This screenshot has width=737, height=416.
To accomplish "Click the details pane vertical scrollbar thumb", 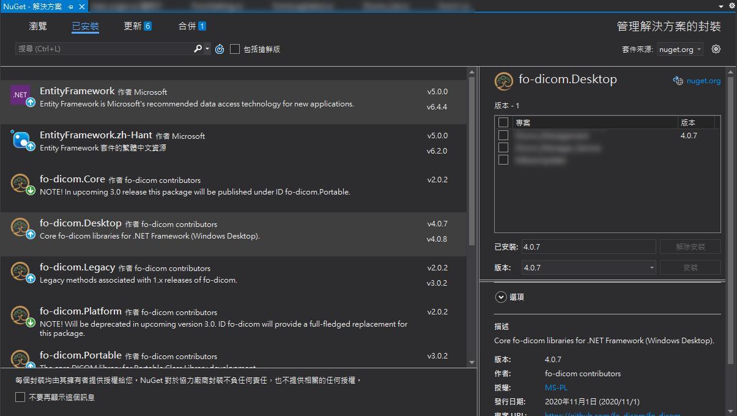I will (x=730, y=220).
